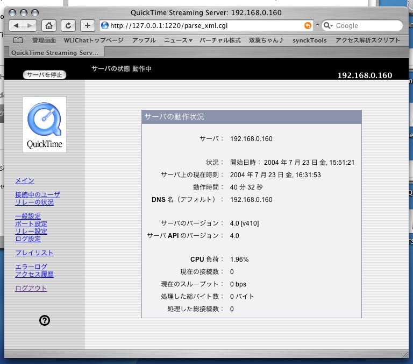Add bookmark with the plus button
The height and width of the screenshot is (364, 413).
(x=88, y=26)
